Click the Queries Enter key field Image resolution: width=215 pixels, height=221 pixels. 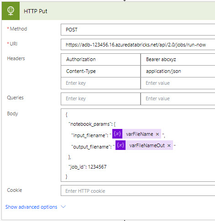click(x=100, y=99)
